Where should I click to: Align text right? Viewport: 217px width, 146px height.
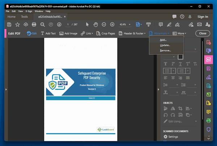pyautogui.click(x=180, y=78)
